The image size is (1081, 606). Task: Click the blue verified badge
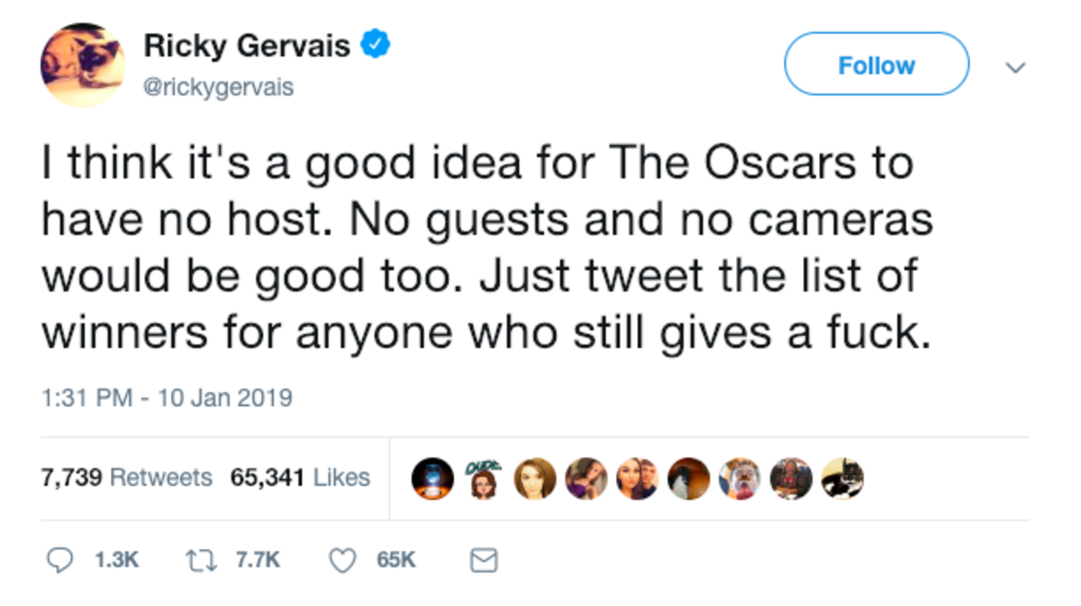pos(375,45)
